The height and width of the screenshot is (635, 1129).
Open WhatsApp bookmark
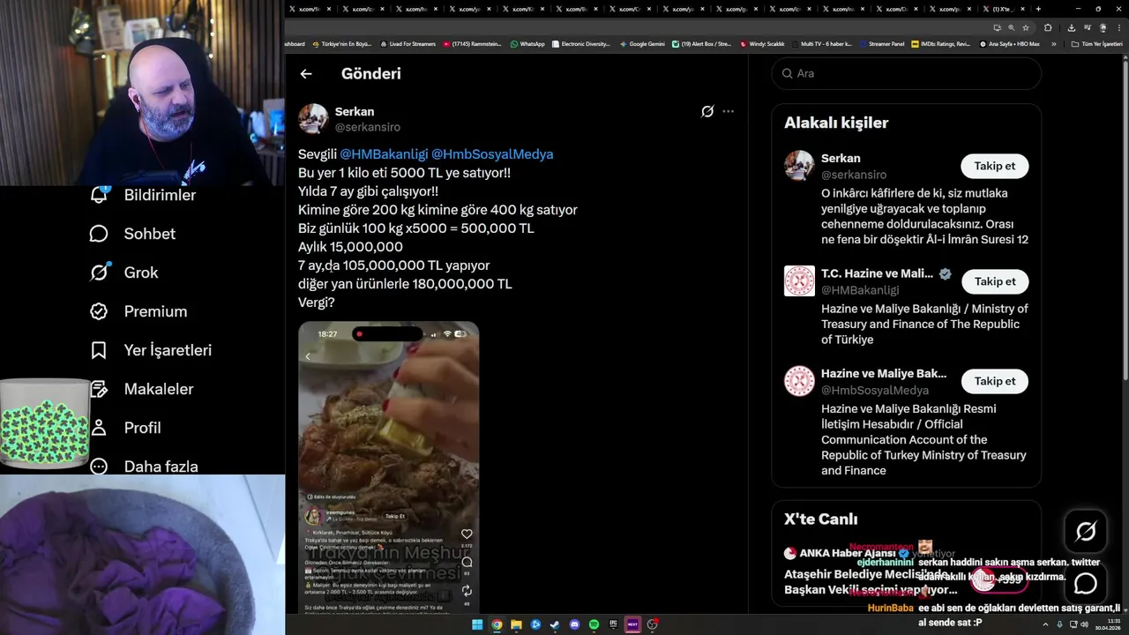pos(527,44)
